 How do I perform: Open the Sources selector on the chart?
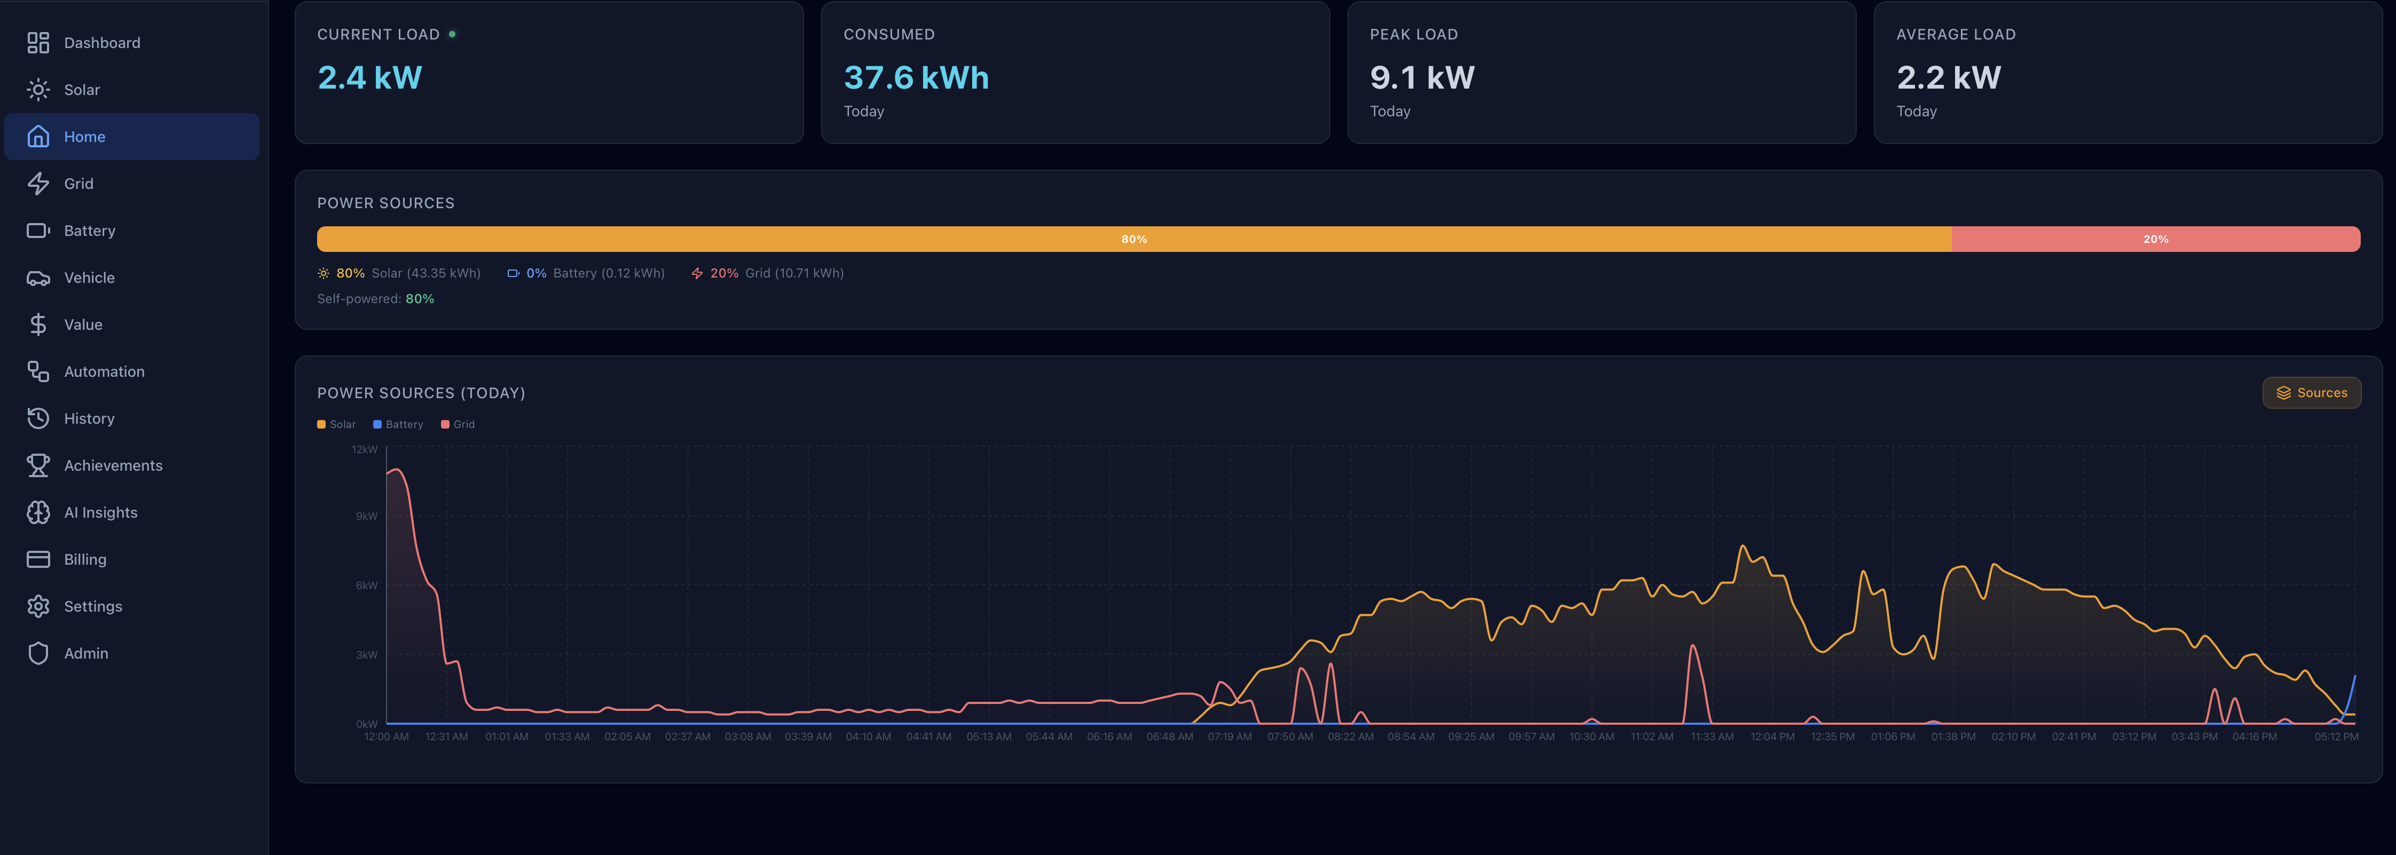pyautogui.click(x=2311, y=392)
